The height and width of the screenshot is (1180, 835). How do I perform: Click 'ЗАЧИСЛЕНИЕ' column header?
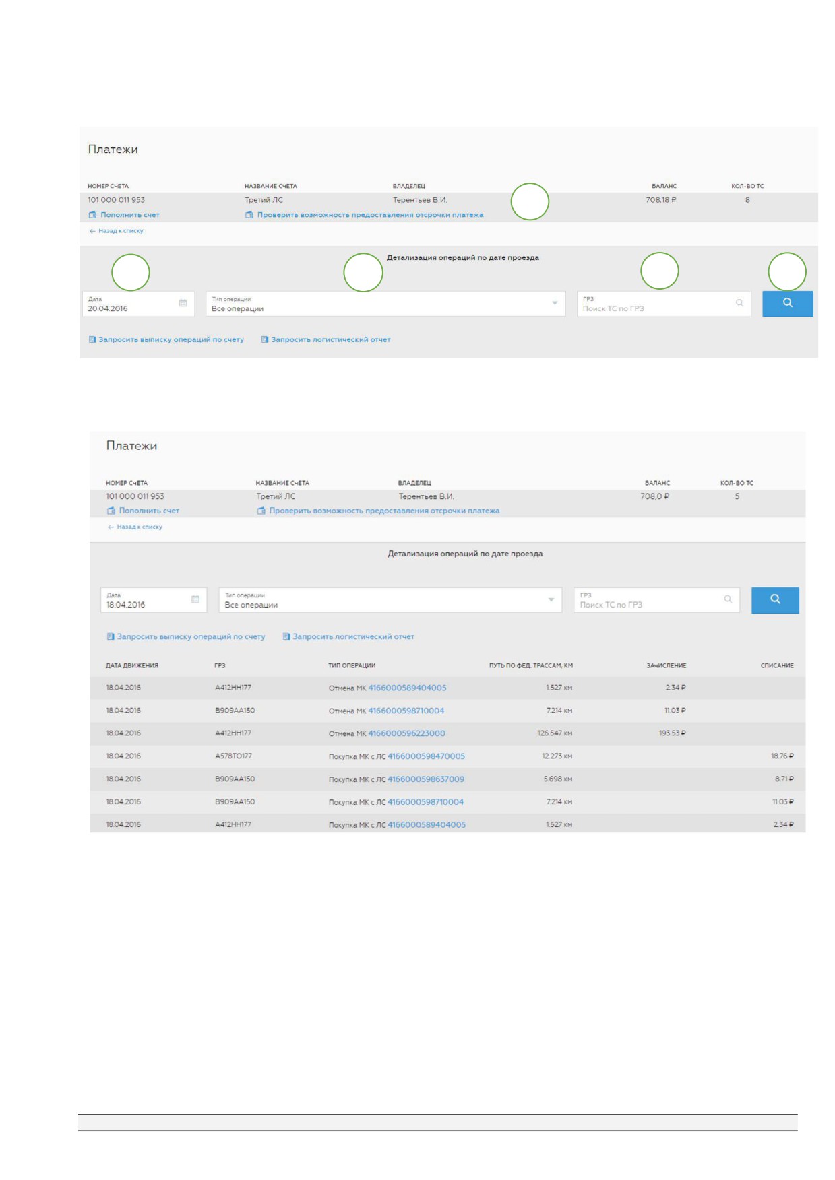point(667,665)
